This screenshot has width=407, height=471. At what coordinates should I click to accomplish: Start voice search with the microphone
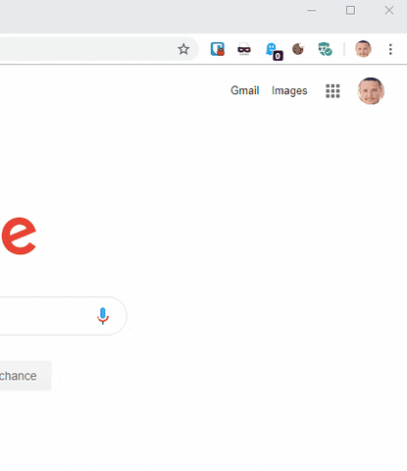click(103, 316)
